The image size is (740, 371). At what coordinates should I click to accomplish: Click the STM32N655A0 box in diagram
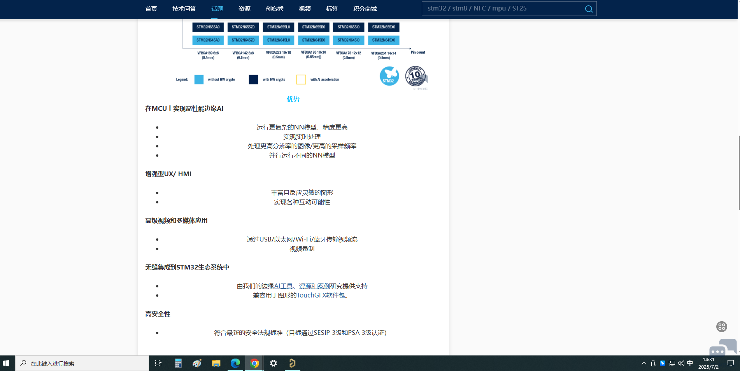(x=208, y=27)
